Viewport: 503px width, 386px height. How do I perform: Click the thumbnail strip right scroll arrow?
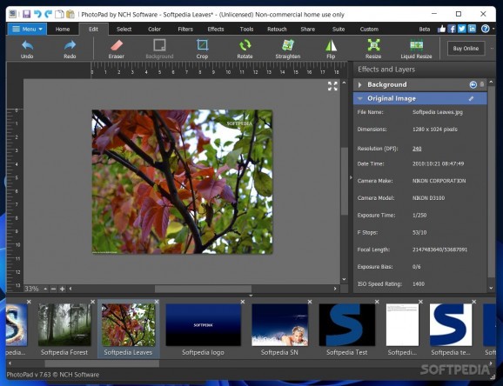(x=491, y=363)
